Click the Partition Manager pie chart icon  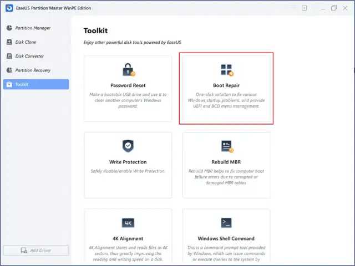click(9, 28)
